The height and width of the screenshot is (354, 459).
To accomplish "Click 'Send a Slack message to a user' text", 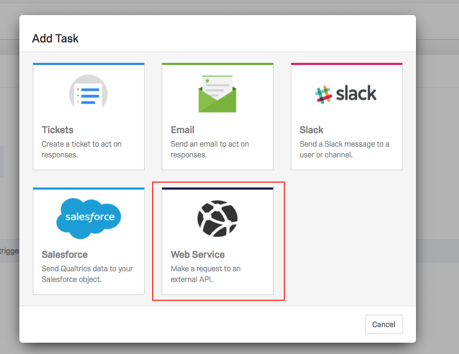I will tap(344, 149).
